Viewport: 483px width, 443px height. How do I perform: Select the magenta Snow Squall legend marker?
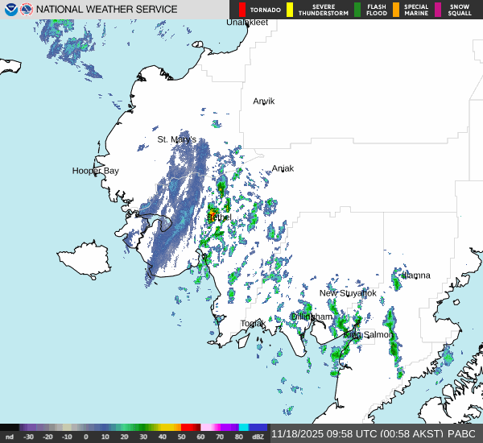pos(439,10)
